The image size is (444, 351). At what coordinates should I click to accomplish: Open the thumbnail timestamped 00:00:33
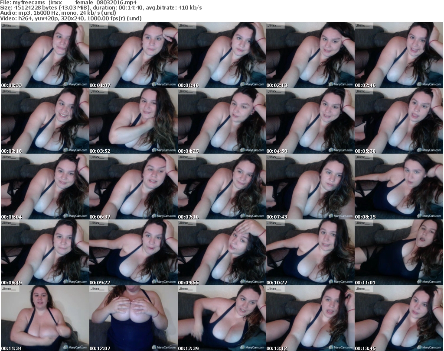pyautogui.click(x=45, y=55)
